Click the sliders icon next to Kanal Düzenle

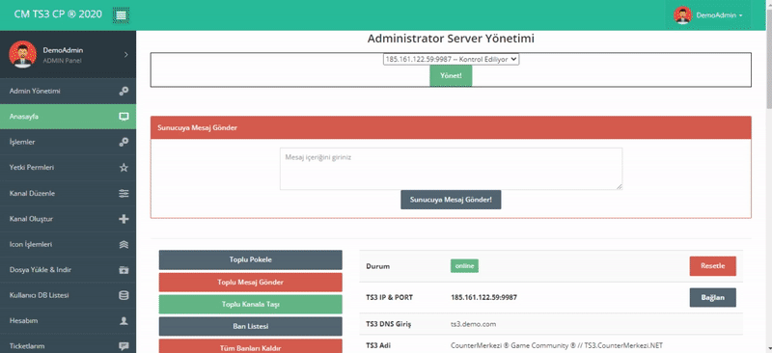124,194
